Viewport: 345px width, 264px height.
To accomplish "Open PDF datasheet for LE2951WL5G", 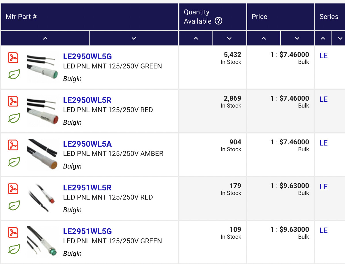I will point(13,232).
